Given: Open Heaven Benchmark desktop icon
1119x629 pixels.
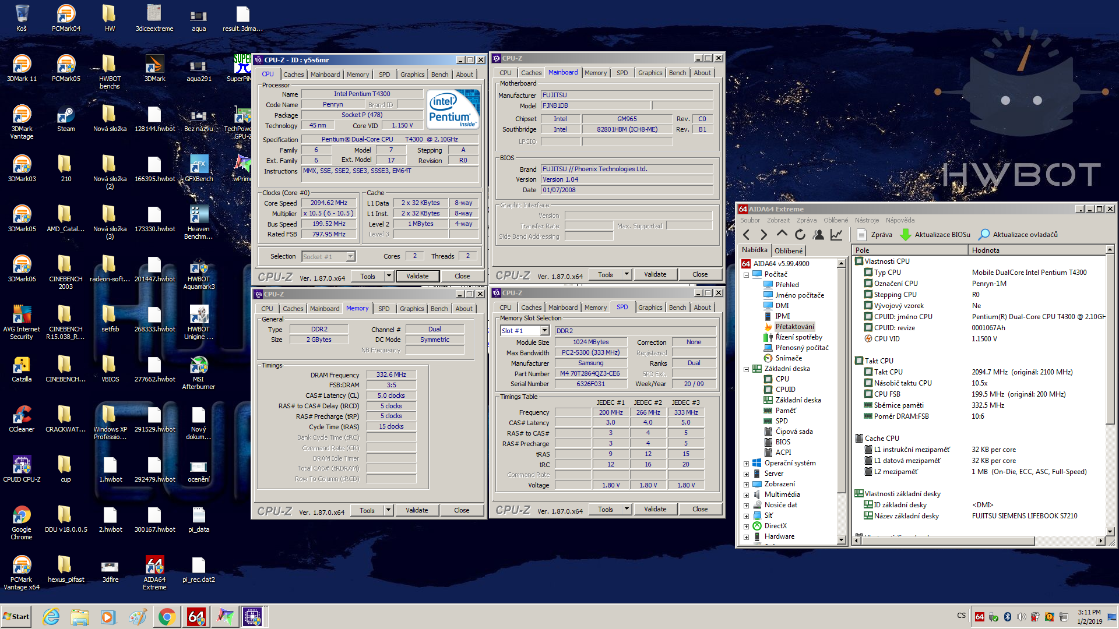Looking at the screenshot, I should click(x=199, y=222).
